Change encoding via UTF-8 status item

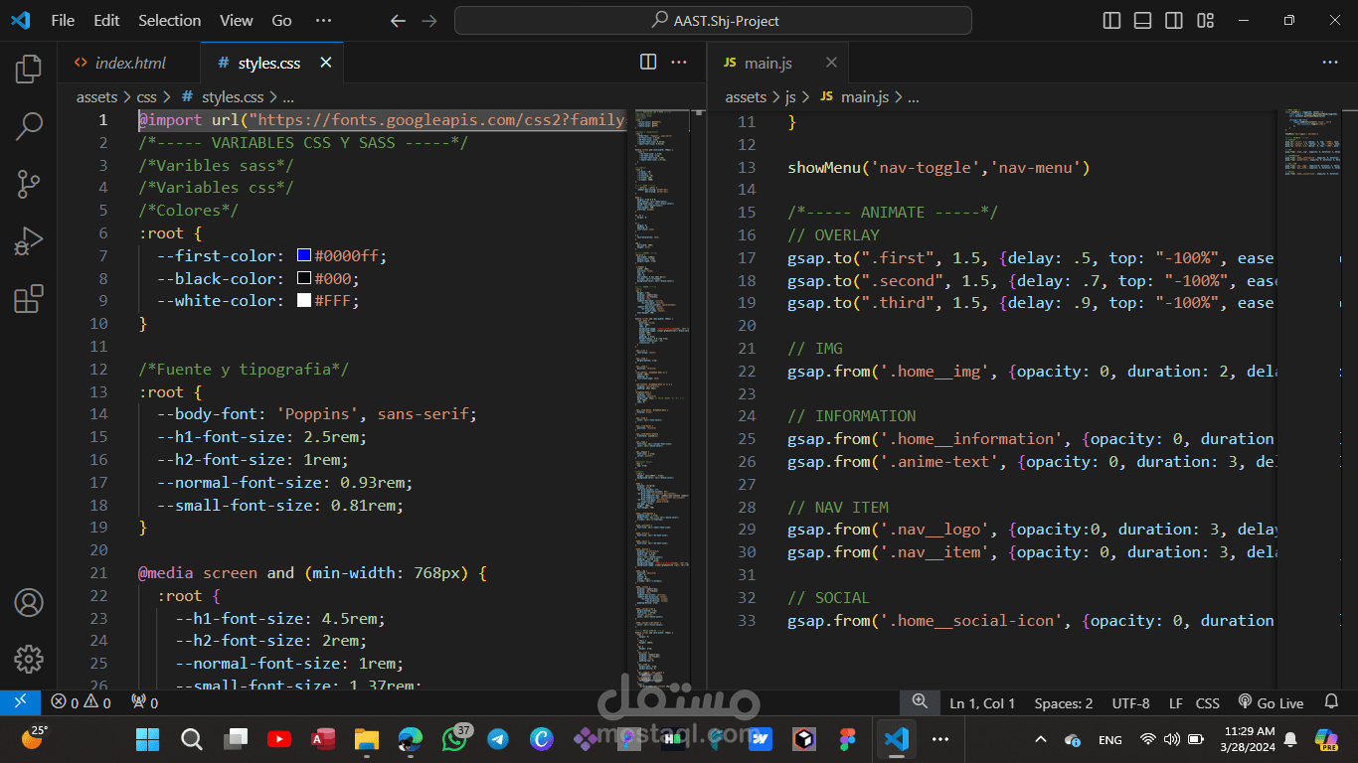(x=1130, y=702)
